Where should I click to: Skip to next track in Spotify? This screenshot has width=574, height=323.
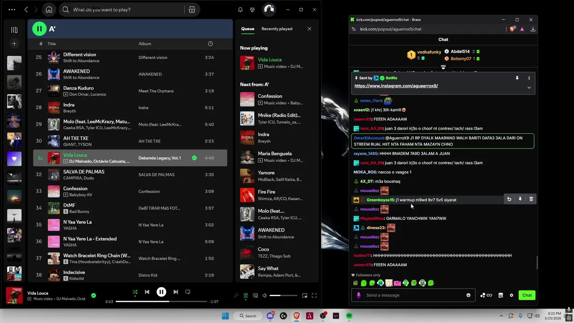coord(176,292)
